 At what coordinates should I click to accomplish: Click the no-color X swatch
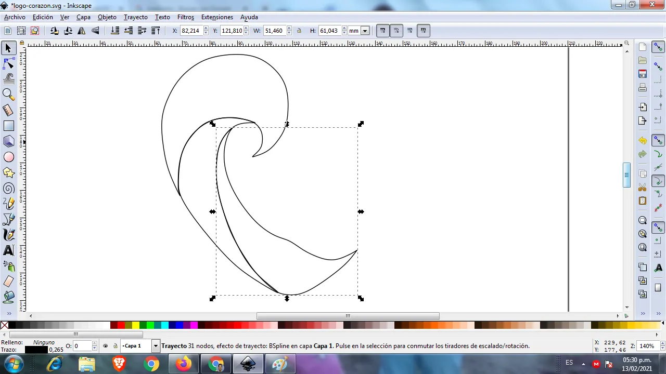pos(4,326)
